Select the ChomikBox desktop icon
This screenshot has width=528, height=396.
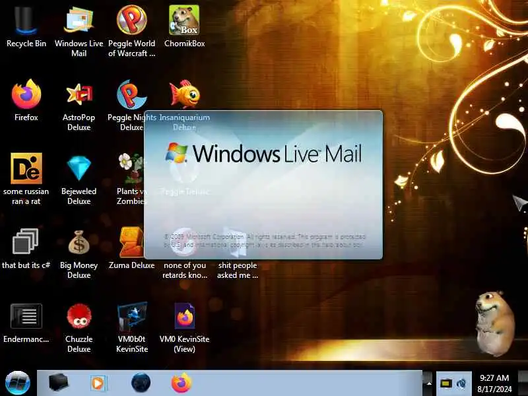click(x=184, y=27)
